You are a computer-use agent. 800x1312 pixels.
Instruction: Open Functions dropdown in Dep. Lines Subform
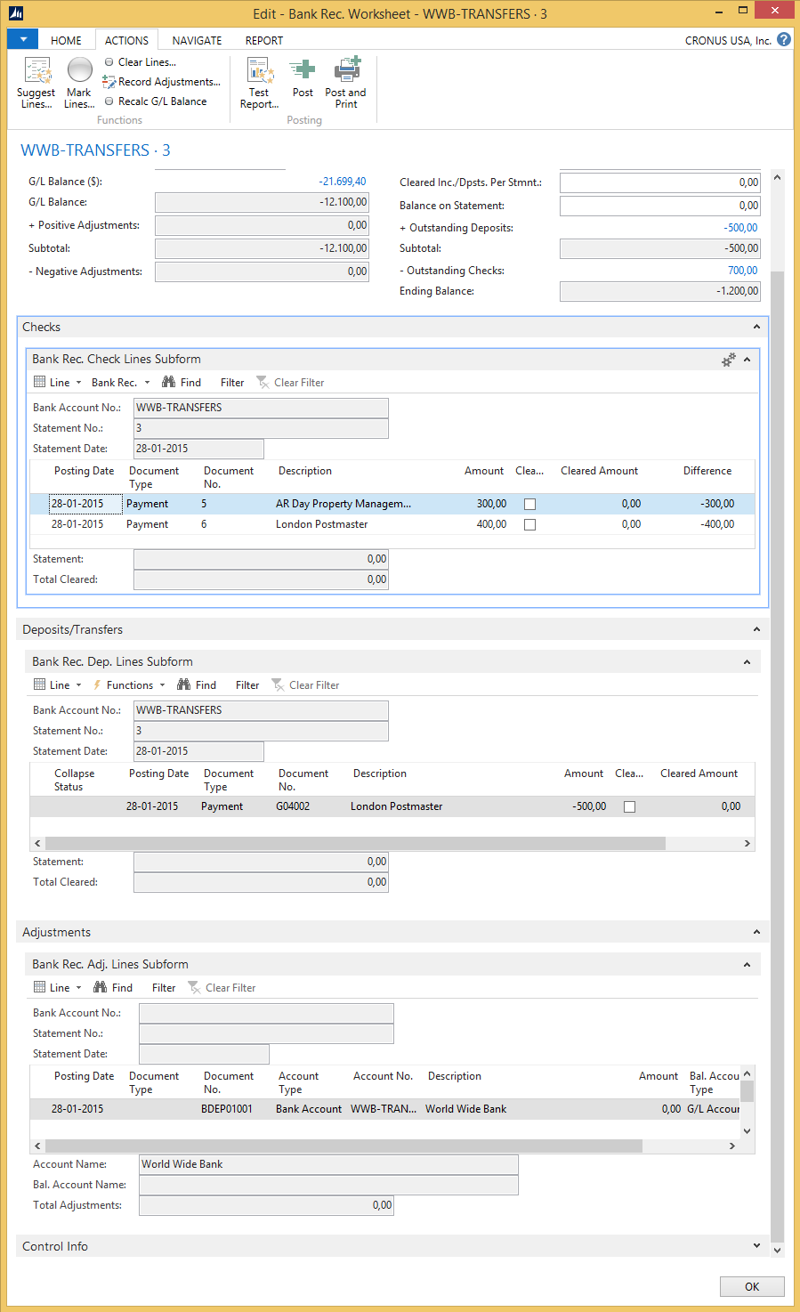(130, 685)
